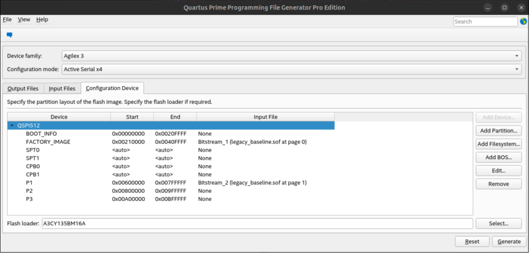Select the FACTORY_IMAGE partition row

click(x=48, y=142)
